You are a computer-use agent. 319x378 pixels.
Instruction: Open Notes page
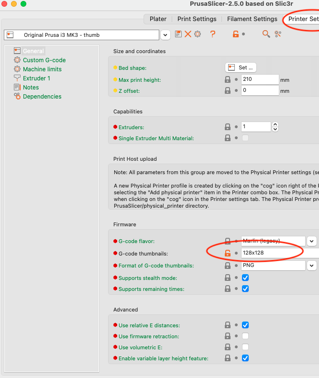[x=31, y=87]
